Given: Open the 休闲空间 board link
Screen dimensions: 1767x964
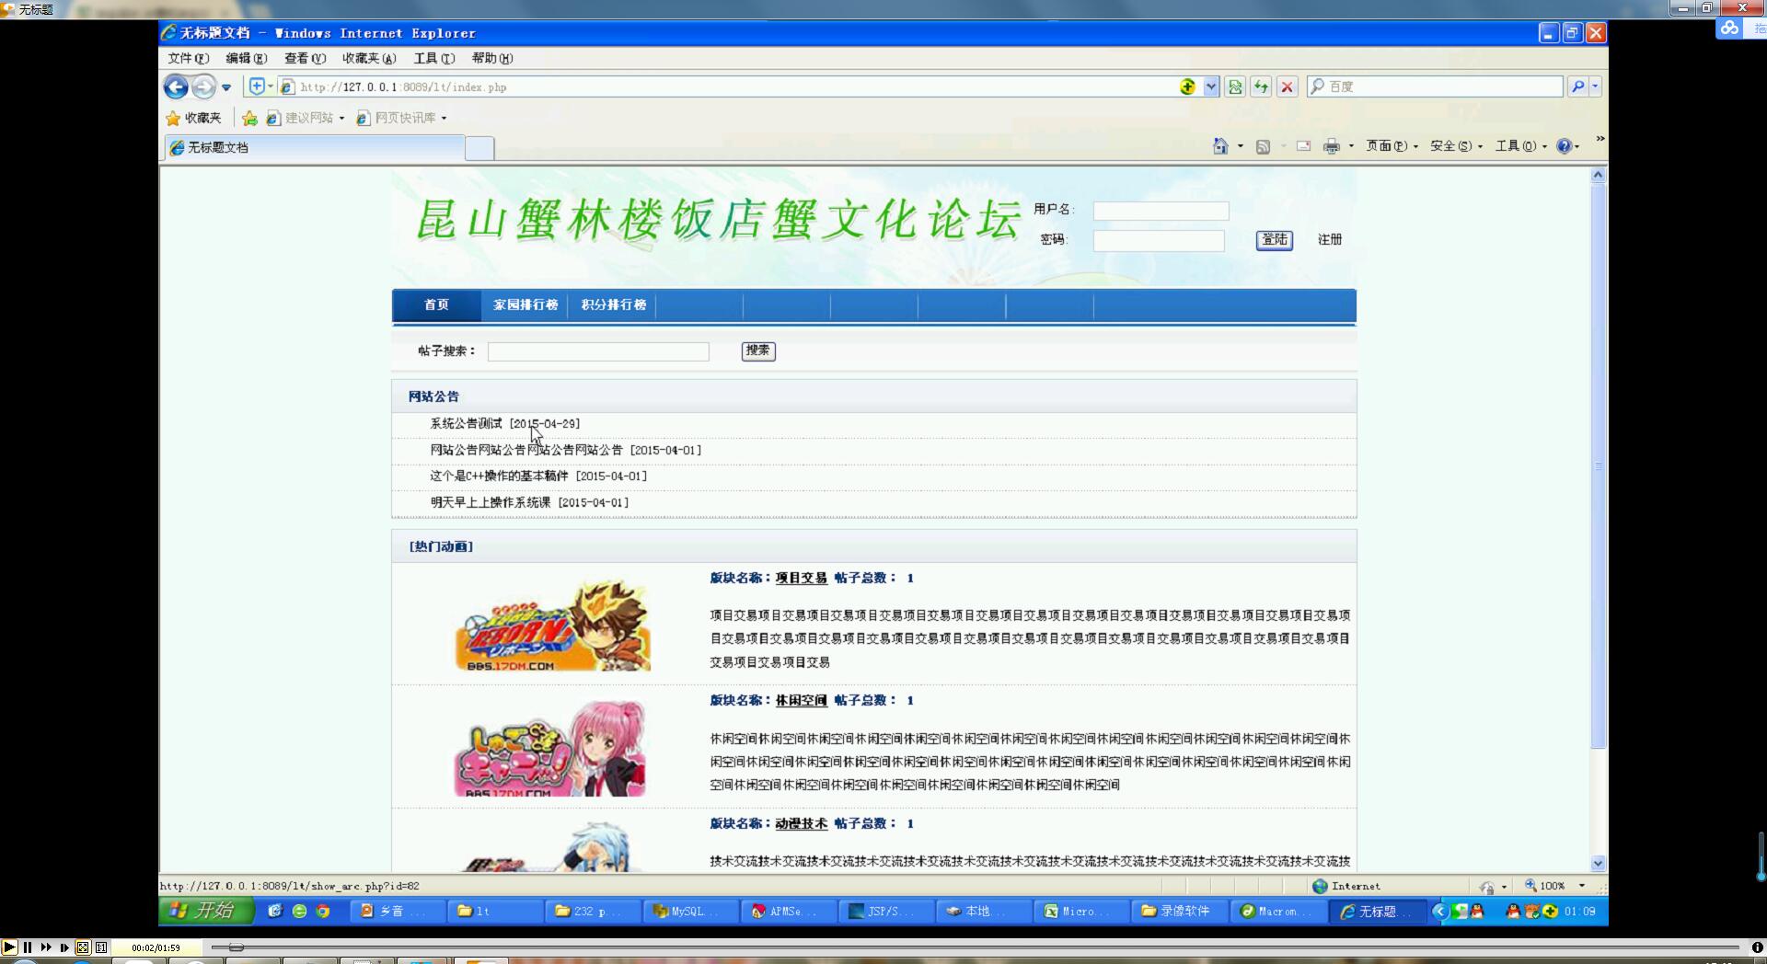Looking at the screenshot, I should [x=801, y=700].
